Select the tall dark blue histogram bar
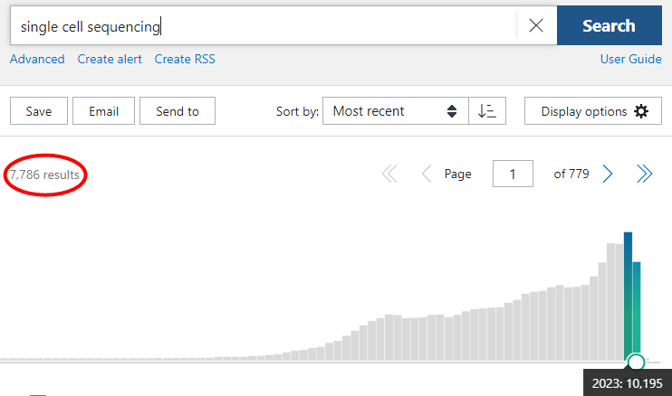 [x=628, y=294]
